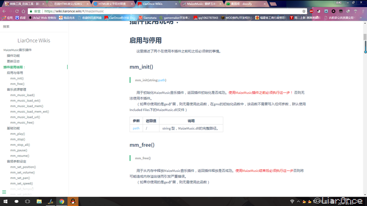The image size is (367, 206).
Task: Switch to the docsify browser tab
Action: 246,4
